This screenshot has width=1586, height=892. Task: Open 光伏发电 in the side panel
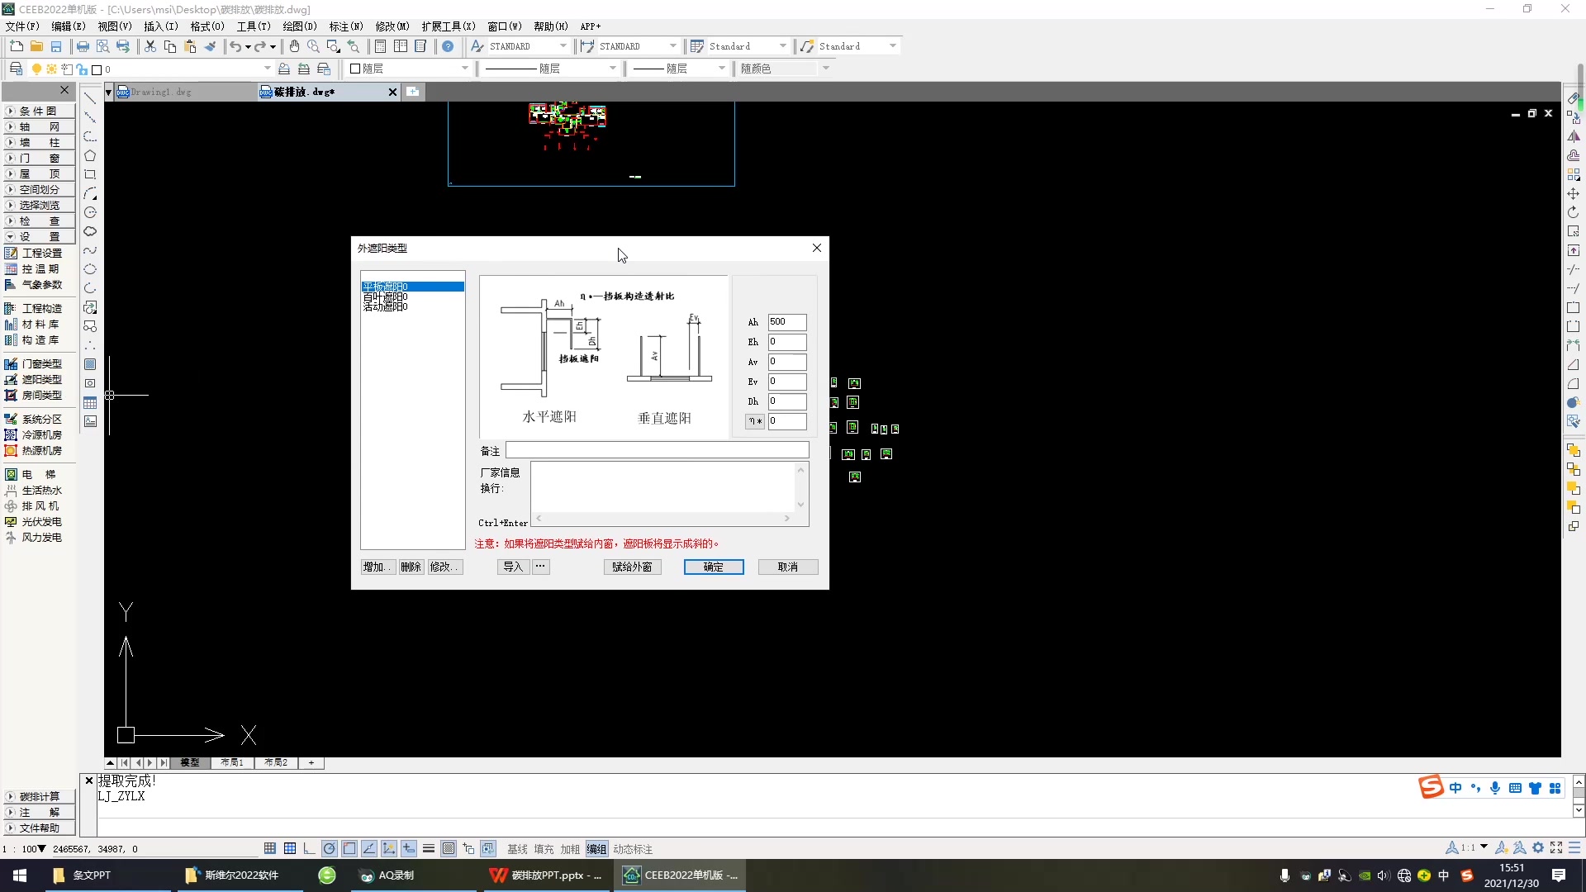click(40, 522)
